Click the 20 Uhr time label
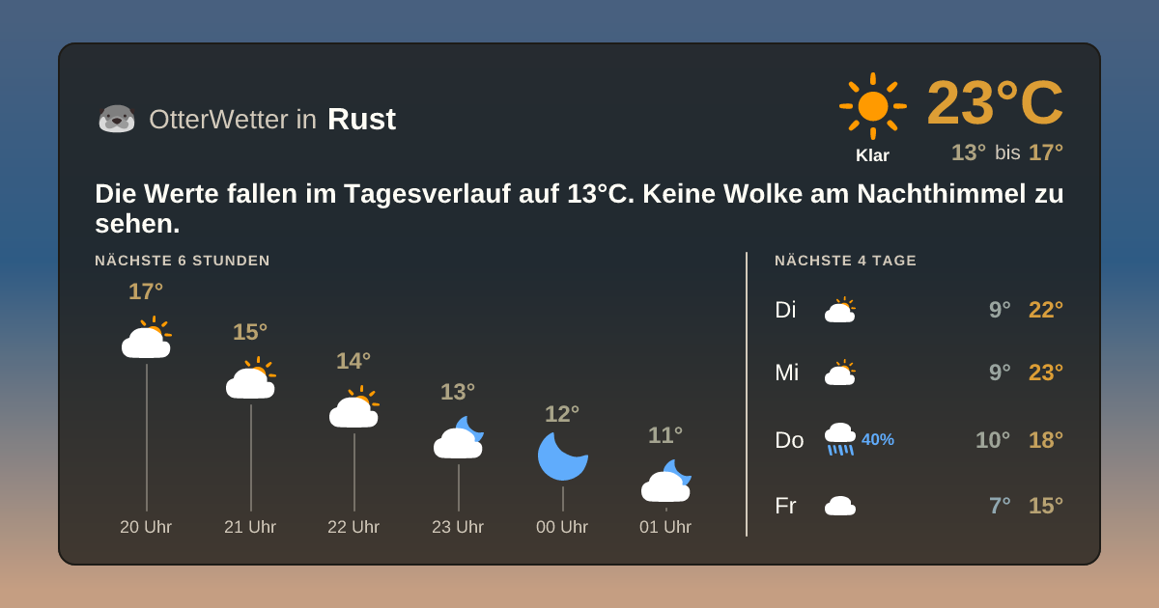 [146, 527]
